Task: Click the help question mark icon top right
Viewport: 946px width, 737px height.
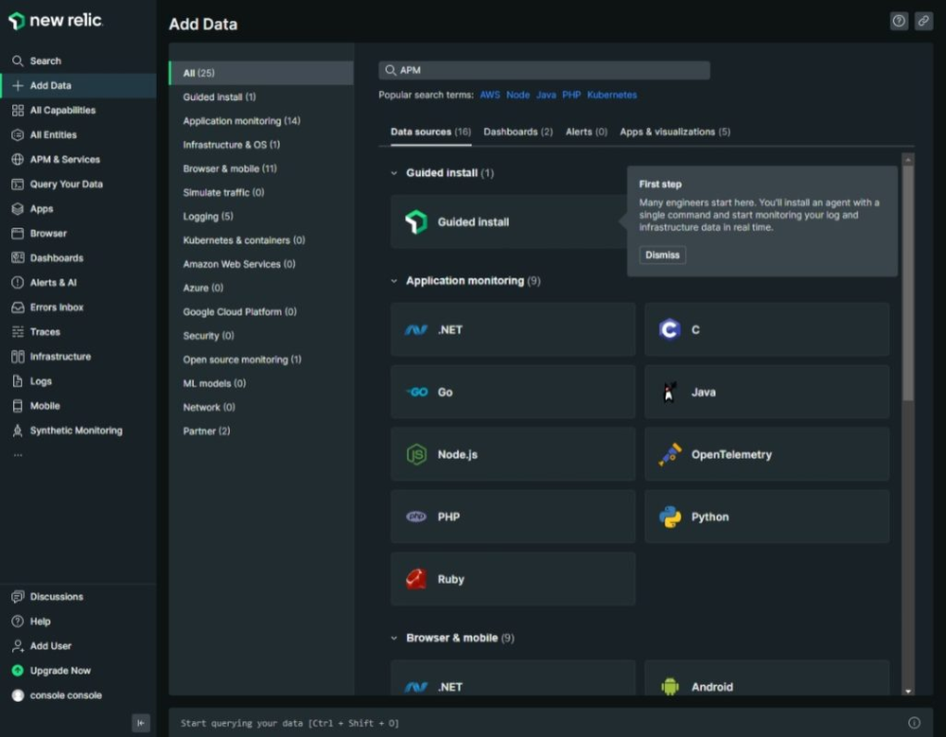Action: coord(899,22)
